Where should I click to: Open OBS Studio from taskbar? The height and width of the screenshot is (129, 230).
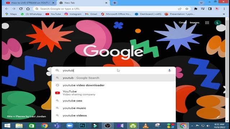(107, 126)
